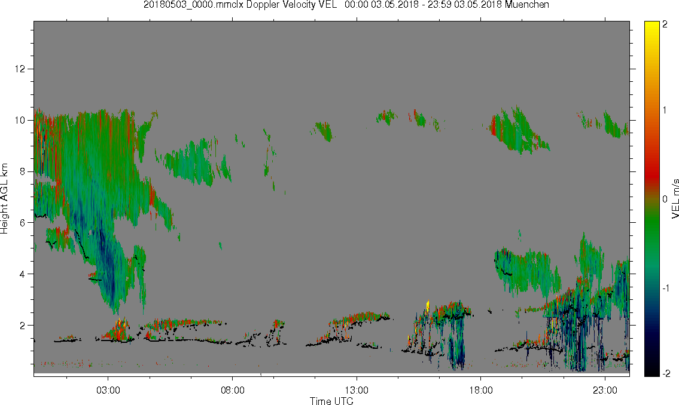Click the 18:00 time axis label
The height and width of the screenshot is (405, 679).
click(x=480, y=390)
